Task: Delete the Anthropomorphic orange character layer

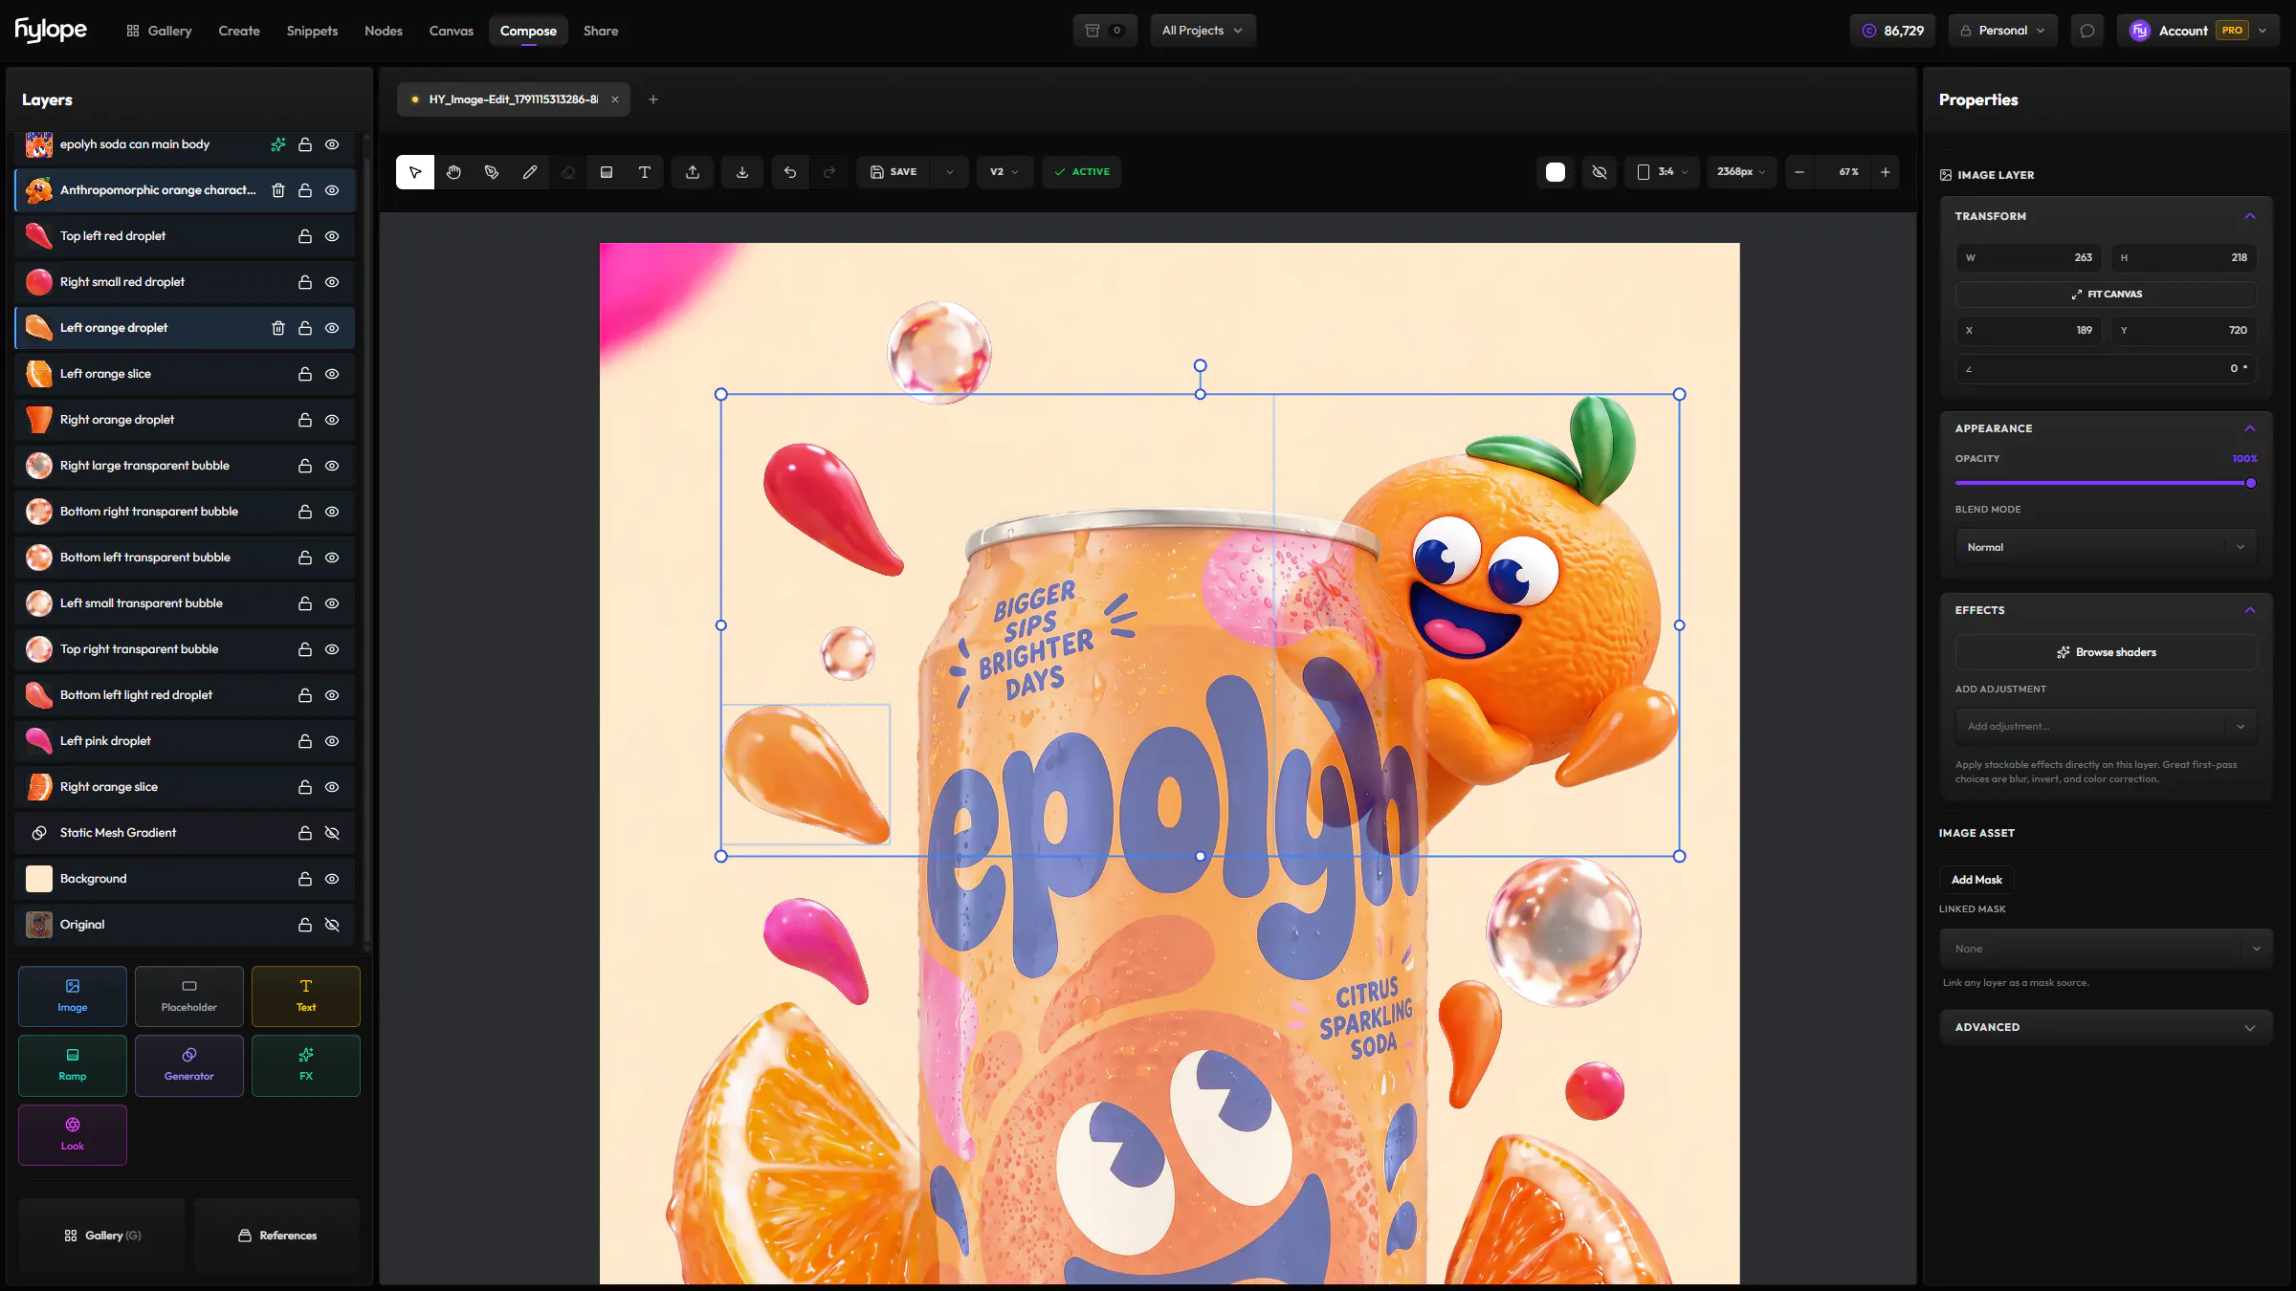Action: click(278, 190)
